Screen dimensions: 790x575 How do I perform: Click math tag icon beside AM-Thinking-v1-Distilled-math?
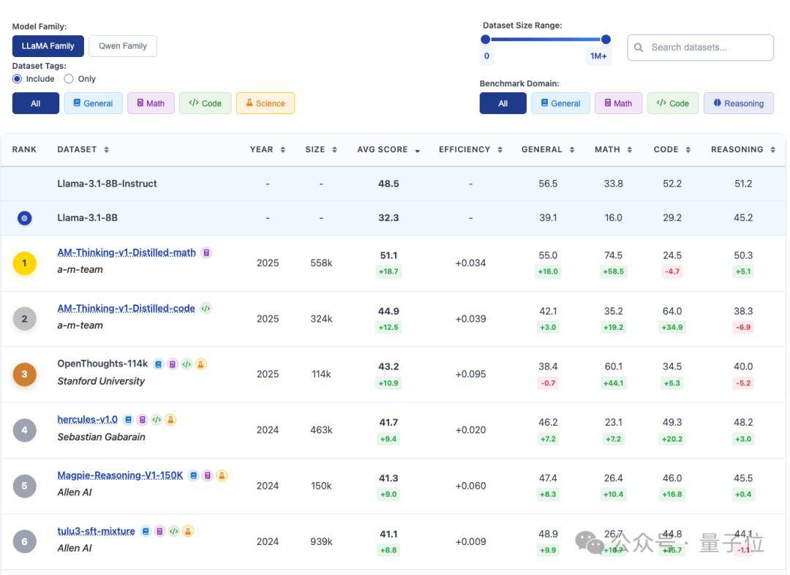point(206,252)
